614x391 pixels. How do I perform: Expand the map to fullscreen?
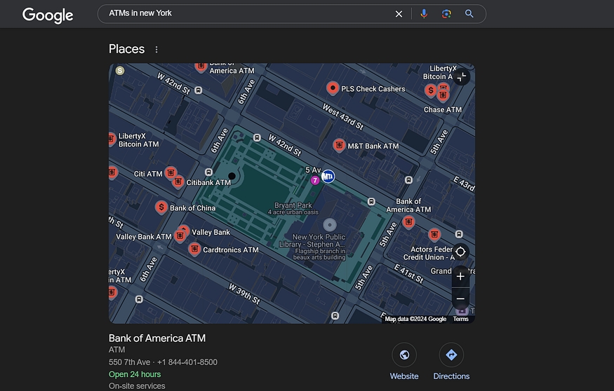pos(460,77)
